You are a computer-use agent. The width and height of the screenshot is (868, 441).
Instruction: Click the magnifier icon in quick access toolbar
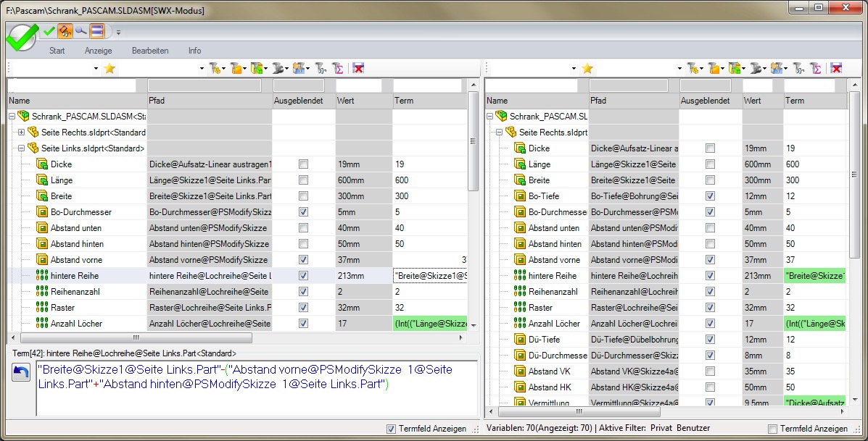point(80,30)
